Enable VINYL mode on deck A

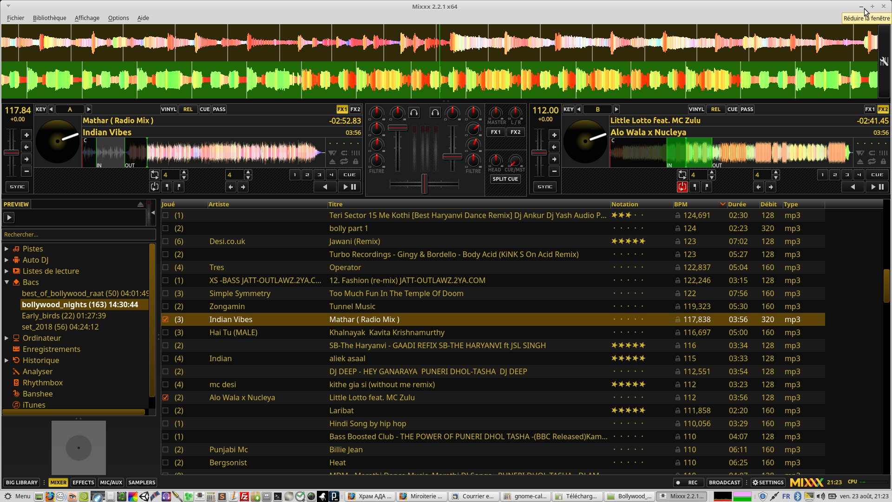point(169,109)
